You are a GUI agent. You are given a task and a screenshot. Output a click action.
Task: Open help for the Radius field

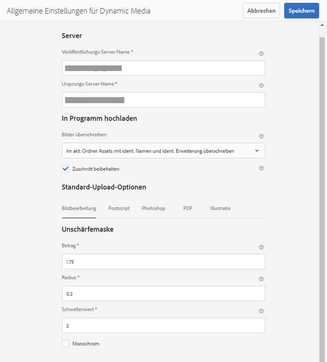tap(261, 279)
